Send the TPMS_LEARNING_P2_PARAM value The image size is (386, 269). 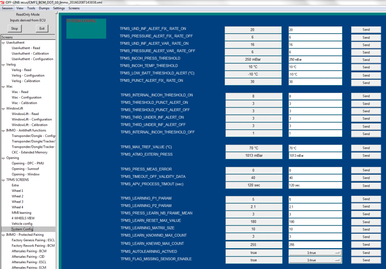click(366, 206)
